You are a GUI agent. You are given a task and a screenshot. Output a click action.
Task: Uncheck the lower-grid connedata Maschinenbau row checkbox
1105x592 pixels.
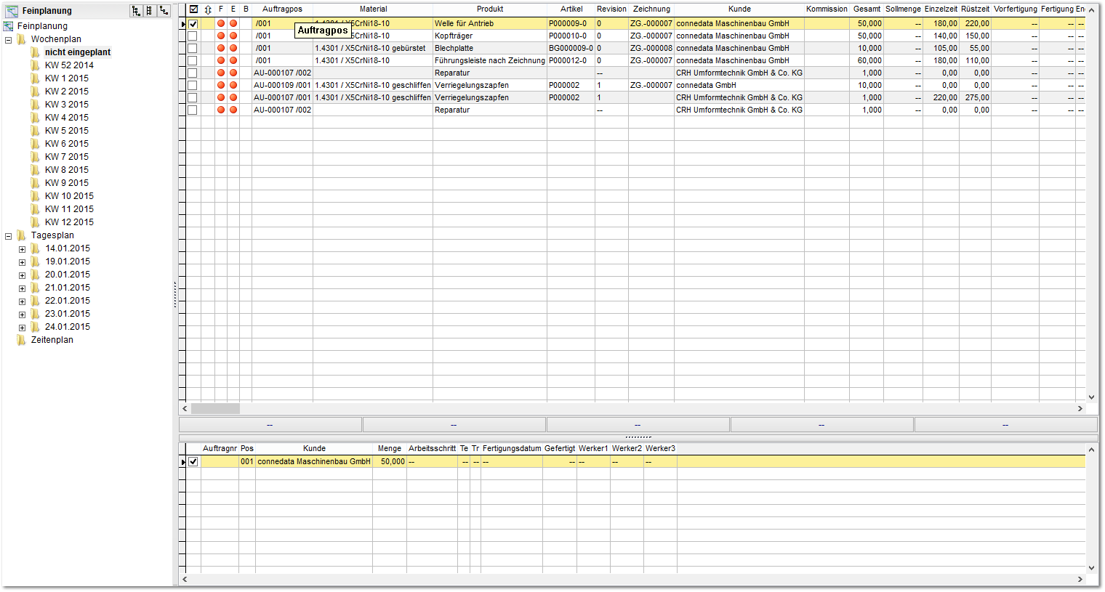193,461
